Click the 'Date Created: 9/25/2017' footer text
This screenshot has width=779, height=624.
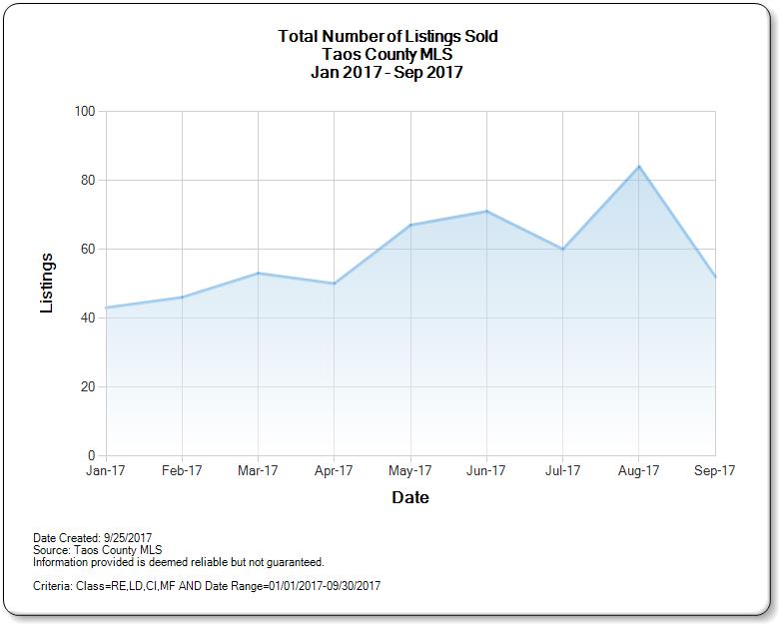pos(93,538)
